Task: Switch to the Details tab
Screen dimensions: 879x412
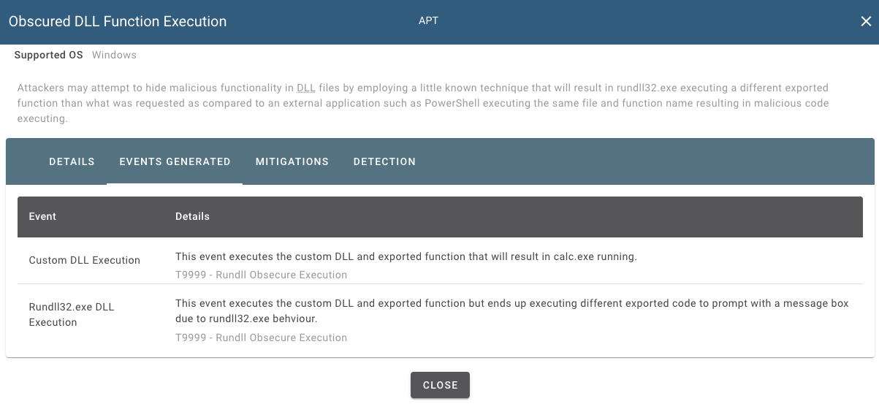Action: point(72,161)
